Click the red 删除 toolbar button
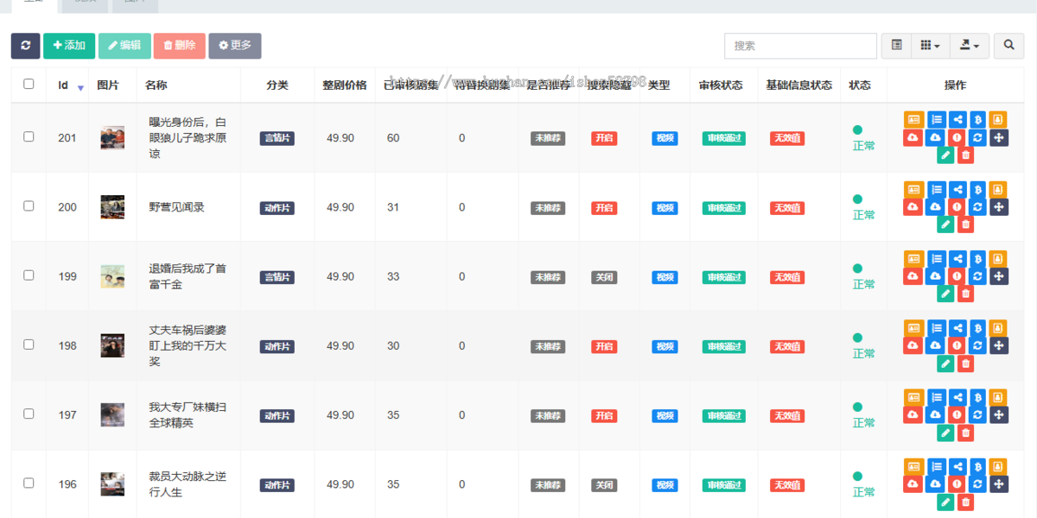 click(180, 46)
